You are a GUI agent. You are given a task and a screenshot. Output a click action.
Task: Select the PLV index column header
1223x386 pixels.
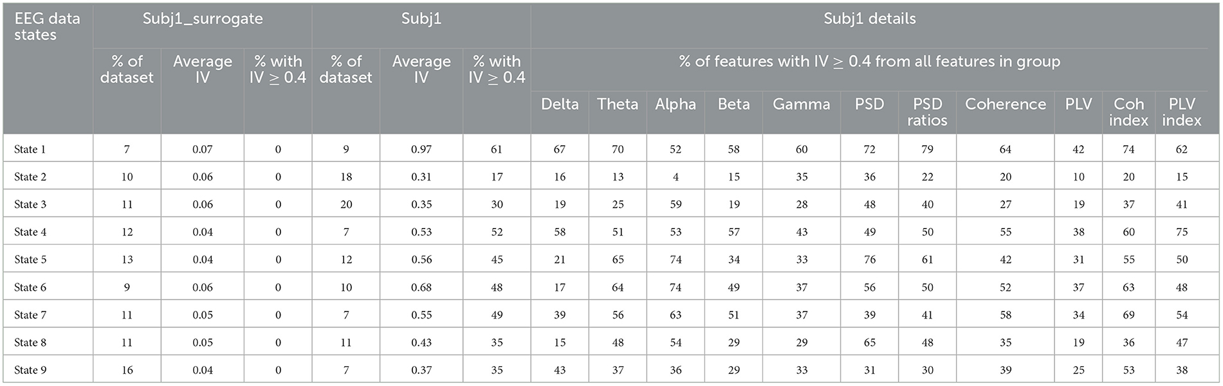[x=1181, y=112]
